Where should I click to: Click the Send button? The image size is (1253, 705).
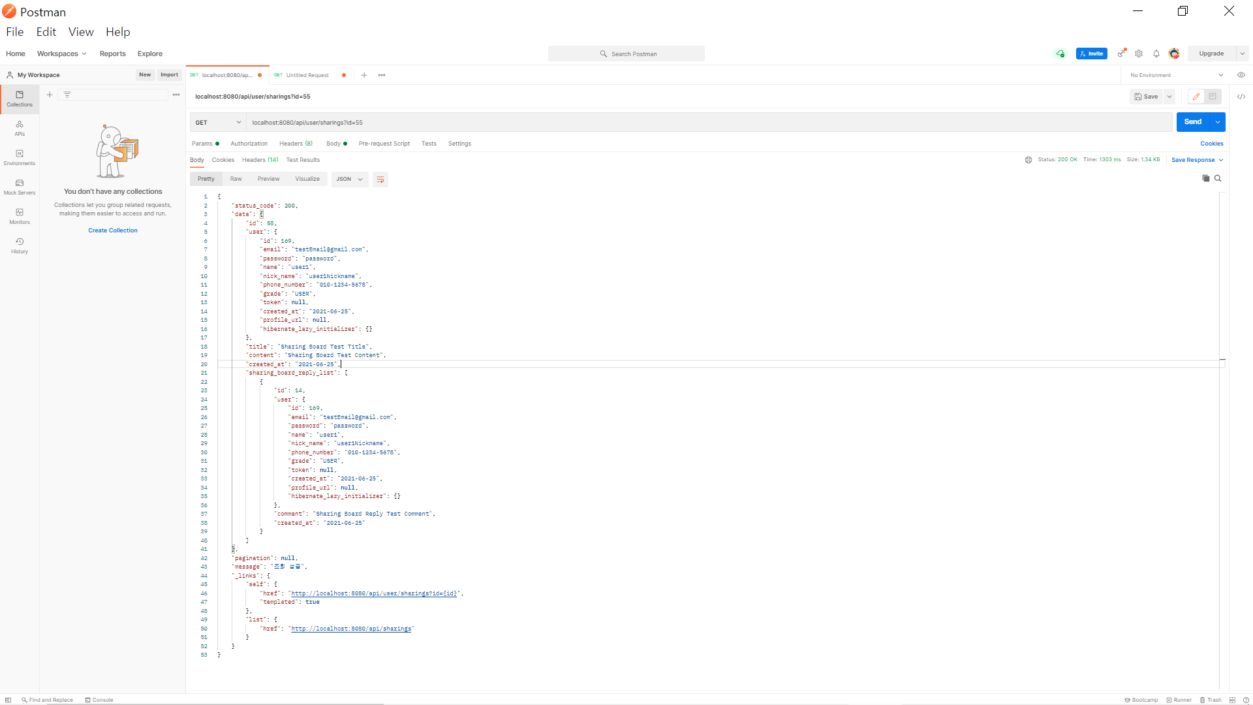tap(1192, 121)
